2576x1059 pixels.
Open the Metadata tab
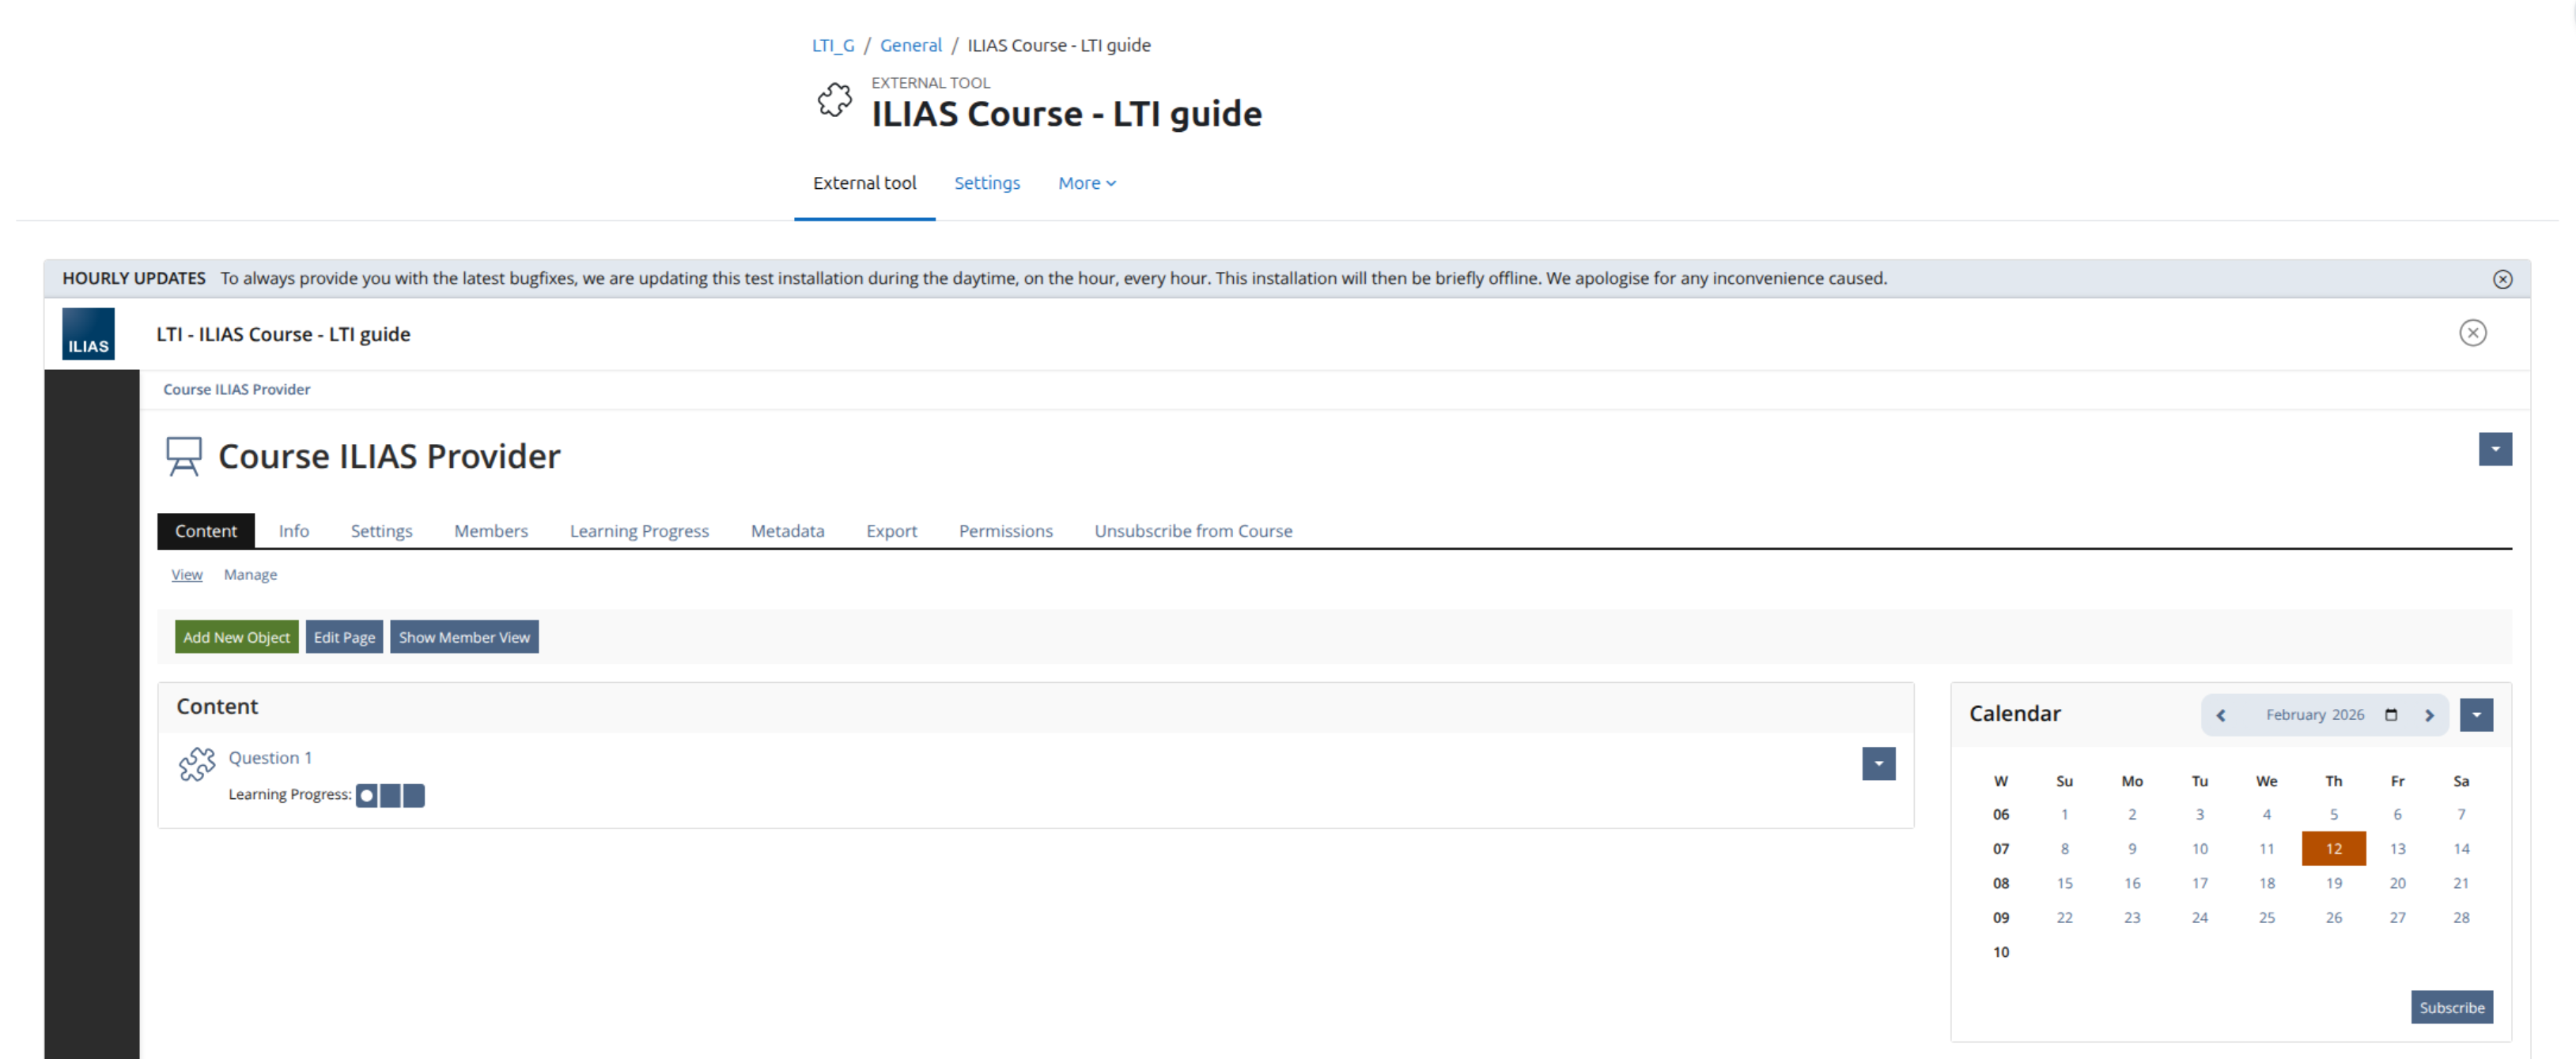click(788, 532)
